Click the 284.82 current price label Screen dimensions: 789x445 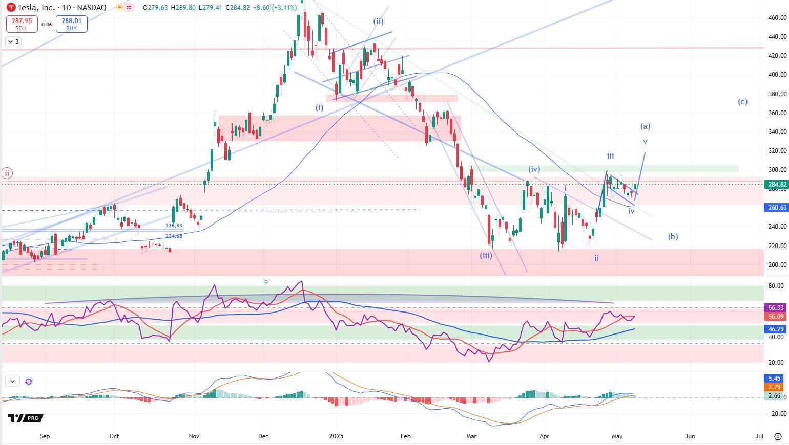776,185
